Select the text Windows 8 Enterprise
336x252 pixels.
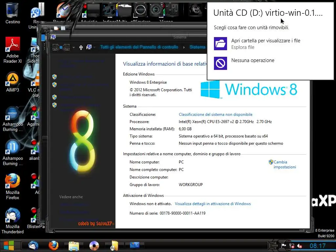[x=148, y=82]
